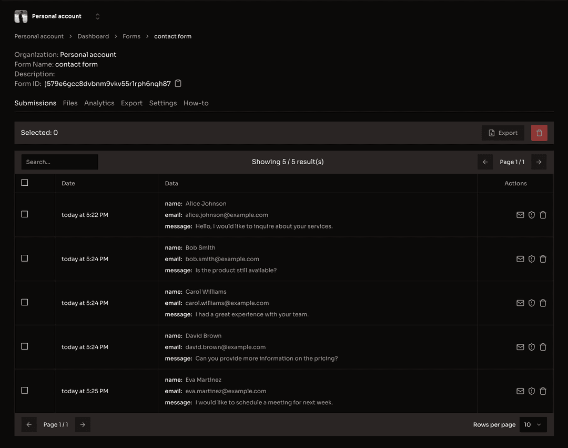Check Eva Martinez's row checkbox

point(24,390)
